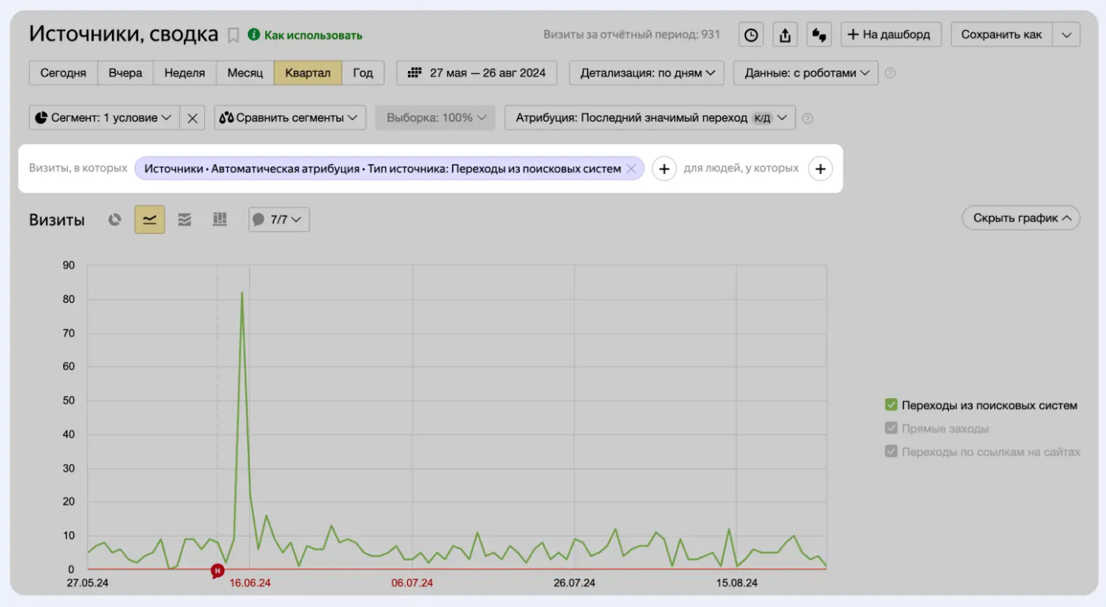The width and height of the screenshot is (1106, 607).
Task: Toggle the 'Переходы из поисковых систем' checkbox
Action: coord(891,405)
